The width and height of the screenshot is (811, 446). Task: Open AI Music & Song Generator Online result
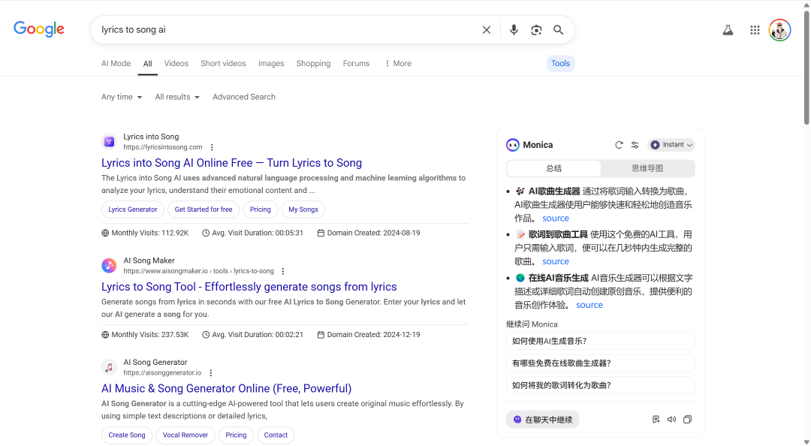coord(227,389)
